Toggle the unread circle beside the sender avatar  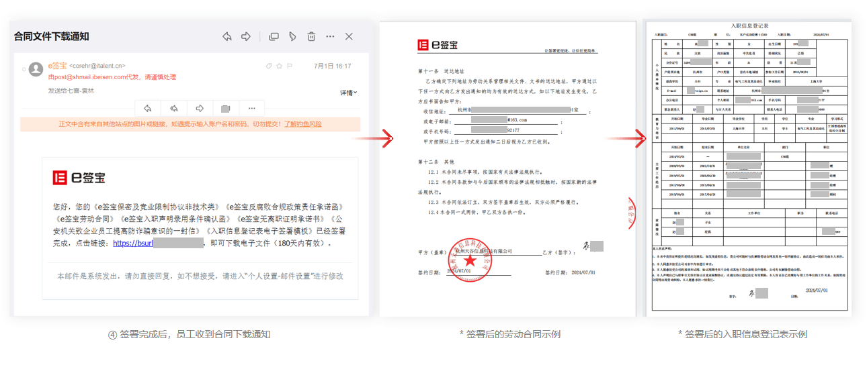(24, 68)
